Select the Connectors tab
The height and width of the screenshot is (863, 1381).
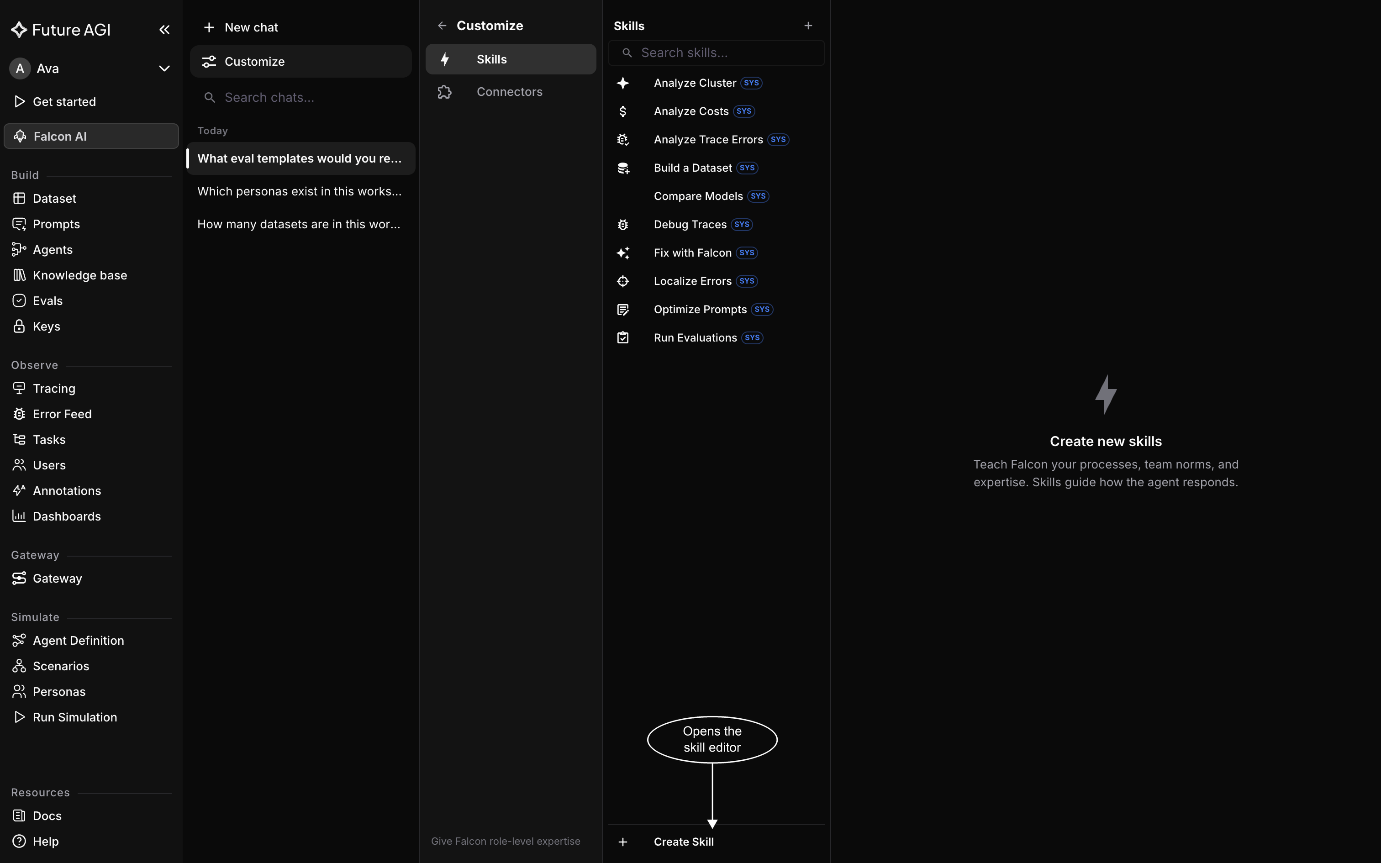511,92
